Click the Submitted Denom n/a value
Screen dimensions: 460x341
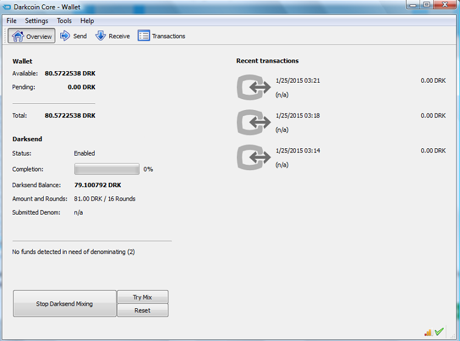(78, 213)
